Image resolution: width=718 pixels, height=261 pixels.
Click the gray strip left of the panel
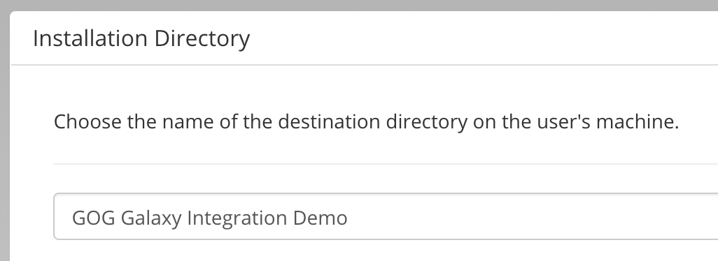(5, 137)
